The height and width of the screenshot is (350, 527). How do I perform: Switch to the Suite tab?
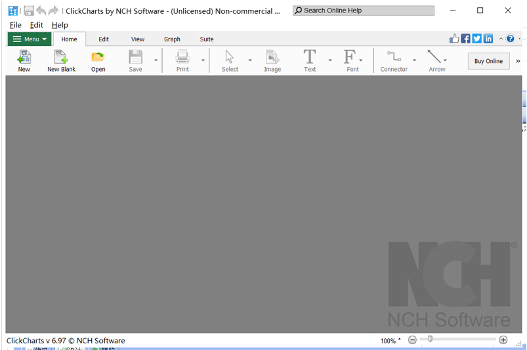click(207, 39)
